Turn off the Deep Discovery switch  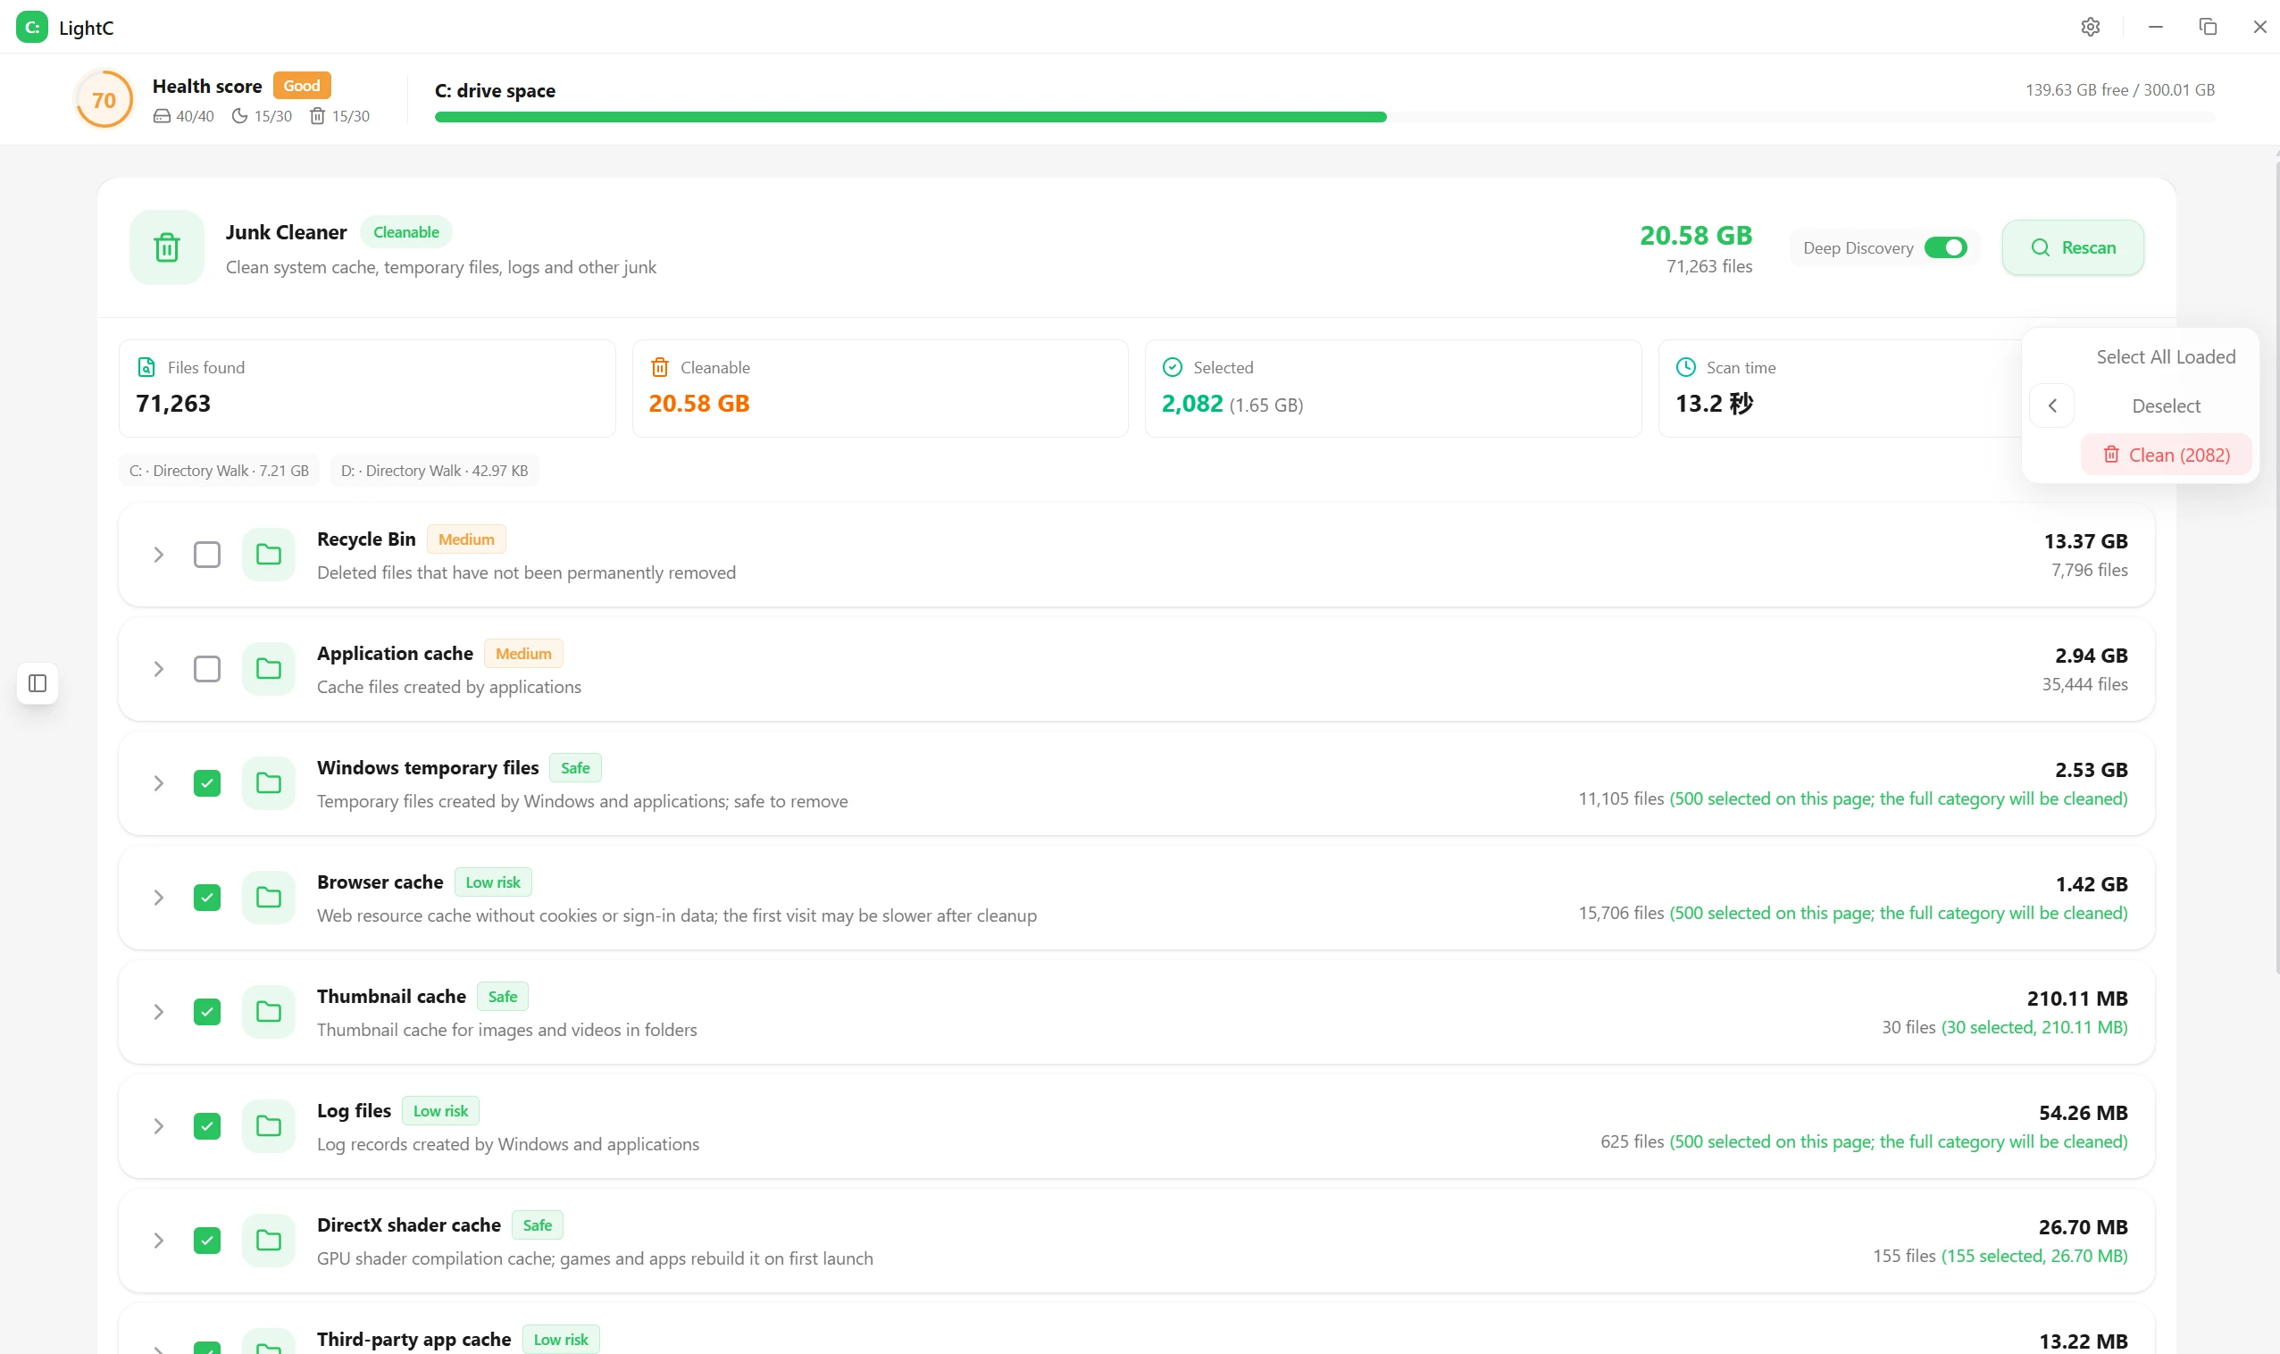(1945, 248)
